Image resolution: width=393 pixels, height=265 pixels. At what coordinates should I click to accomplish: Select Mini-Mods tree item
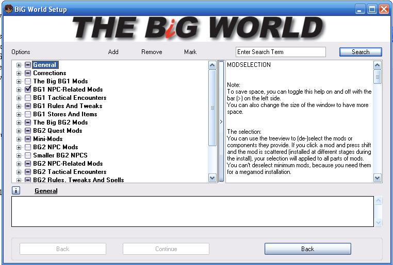pyautogui.click(x=48, y=139)
